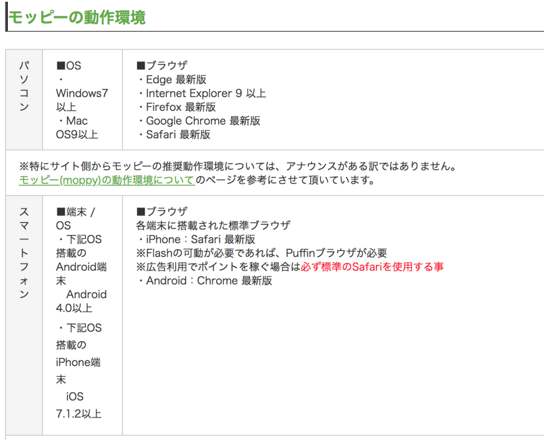Open the モッピー(moppy)の動作環境について link
544x440 pixels.
tap(107, 180)
